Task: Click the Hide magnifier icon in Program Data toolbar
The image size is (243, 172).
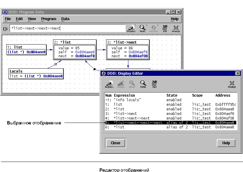Action: click(x=142, y=29)
